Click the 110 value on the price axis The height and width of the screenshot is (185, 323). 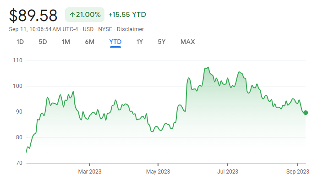pos(18,60)
